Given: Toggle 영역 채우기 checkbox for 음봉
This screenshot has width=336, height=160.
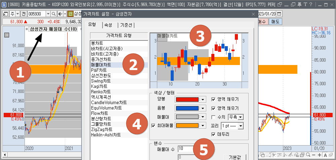Looking at the screenshot, I should click(x=213, y=108).
